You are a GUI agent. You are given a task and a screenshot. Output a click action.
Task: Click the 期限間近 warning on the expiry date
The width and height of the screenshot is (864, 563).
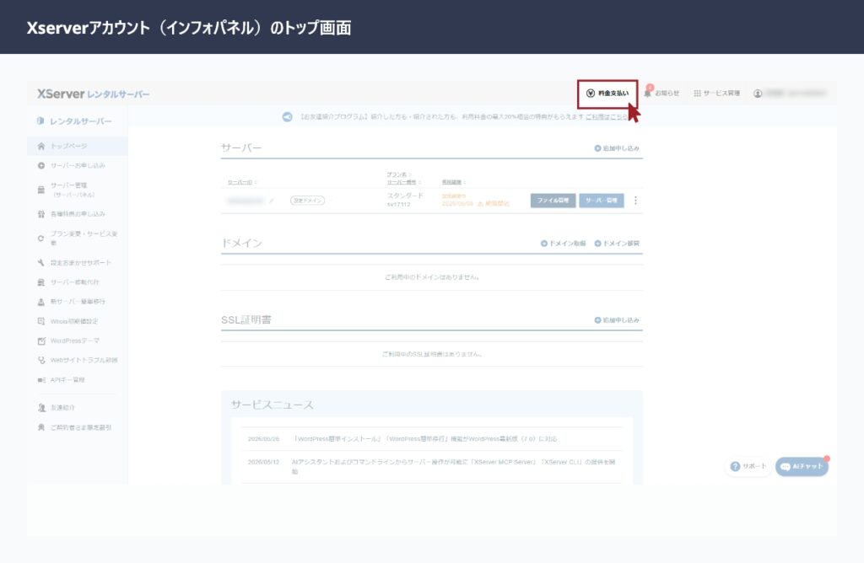pos(493,204)
